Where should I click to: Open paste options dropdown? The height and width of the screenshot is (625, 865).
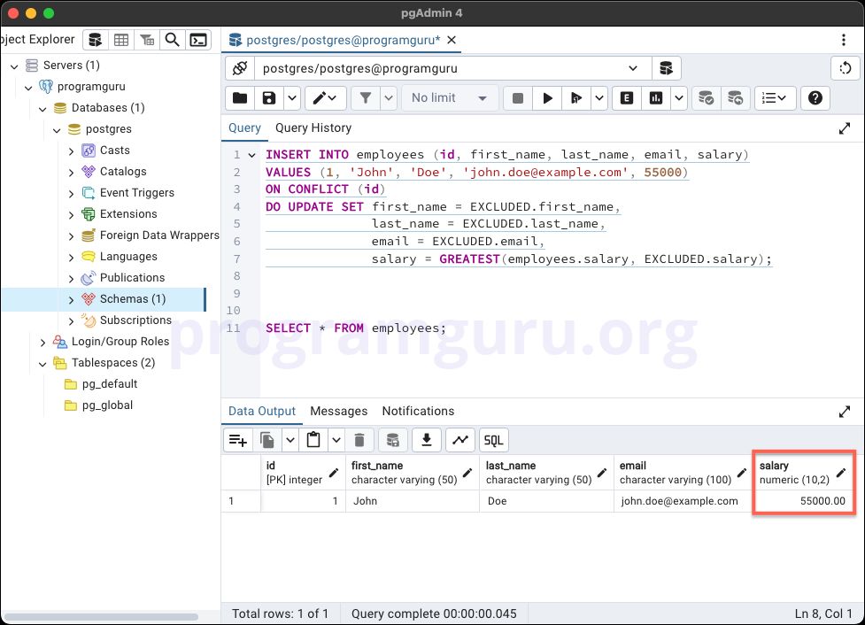coord(336,440)
